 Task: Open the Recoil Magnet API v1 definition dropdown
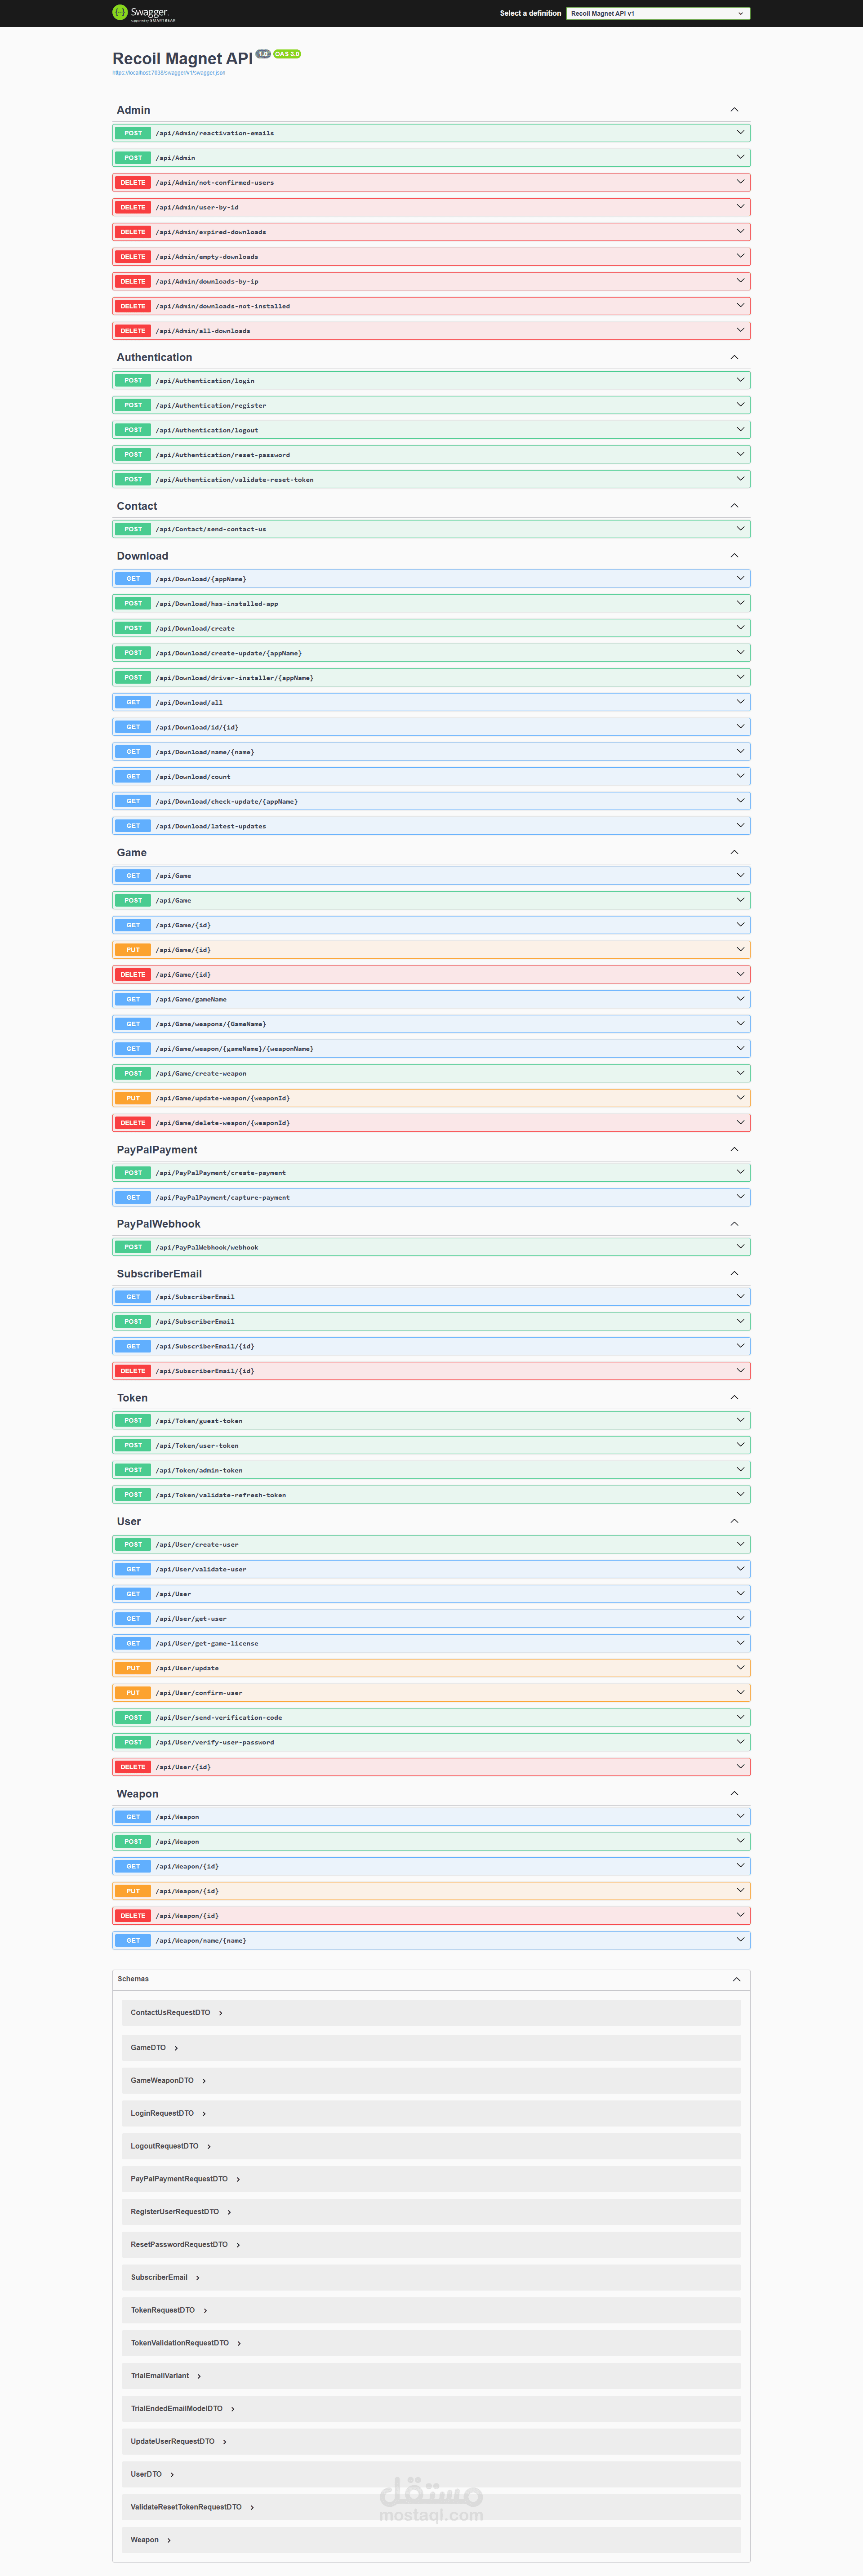pyautogui.click(x=657, y=13)
